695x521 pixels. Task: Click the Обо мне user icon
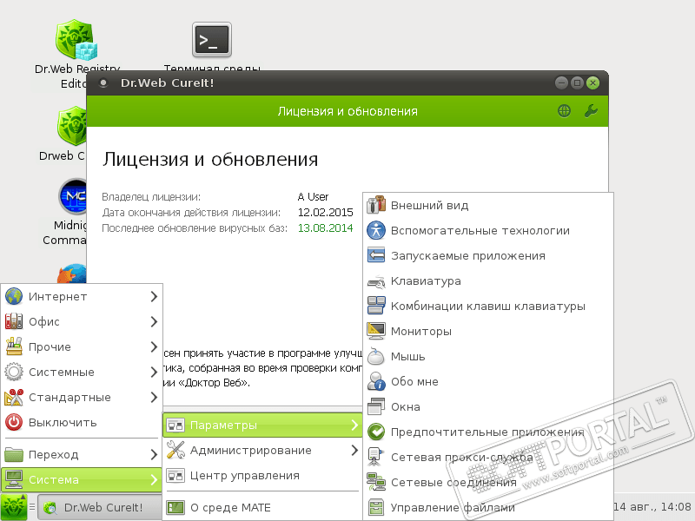pos(376,381)
